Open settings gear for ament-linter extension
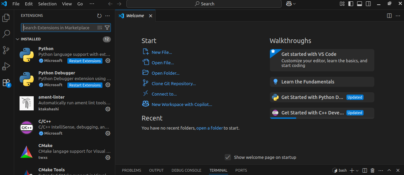 click(x=108, y=109)
